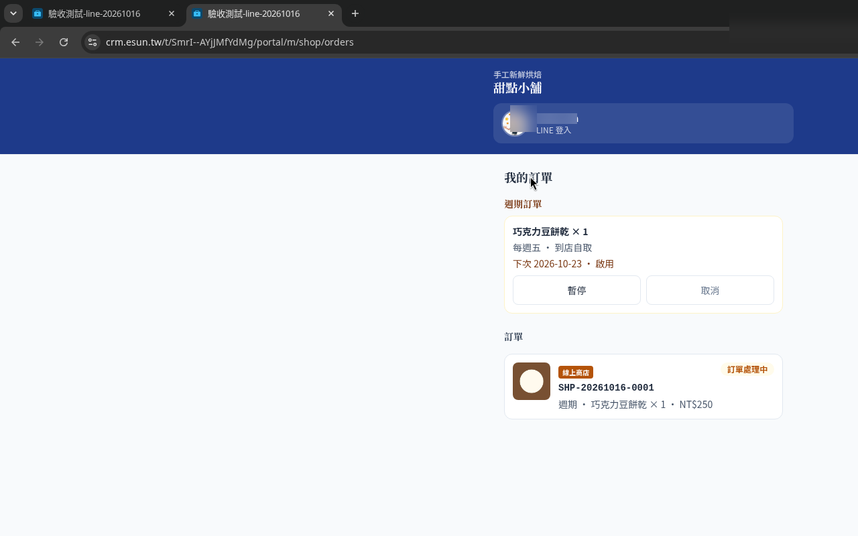This screenshot has width=858, height=536.
Task: Click the 線上商店 badge
Action: [x=576, y=373]
